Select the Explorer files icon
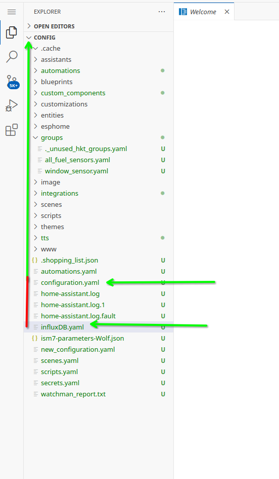 pyautogui.click(x=12, y=32)
